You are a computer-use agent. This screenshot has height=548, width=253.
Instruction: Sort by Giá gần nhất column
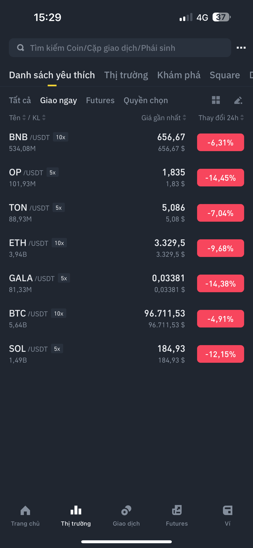(164, 118)
